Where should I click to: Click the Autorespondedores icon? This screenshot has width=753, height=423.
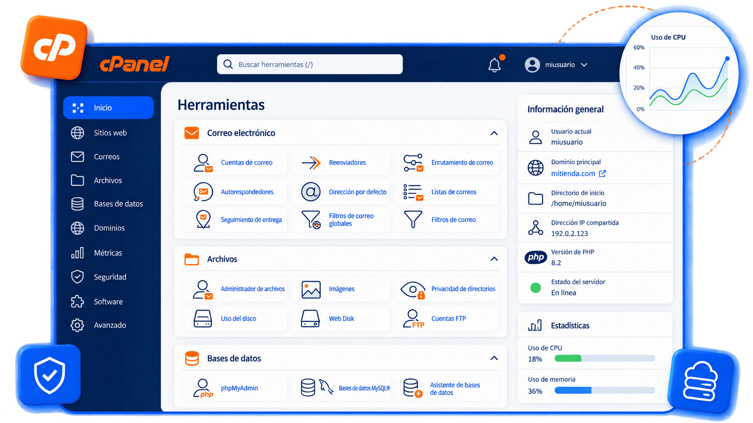click(x=203, y=192)
